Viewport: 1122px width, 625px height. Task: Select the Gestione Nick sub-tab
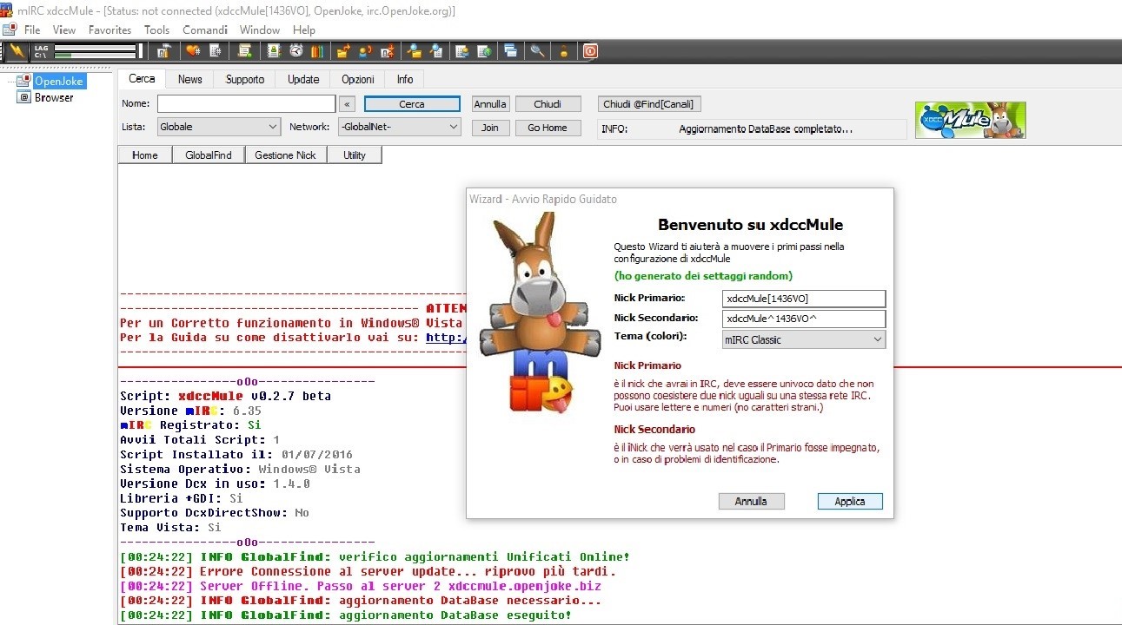coord(286,155)
